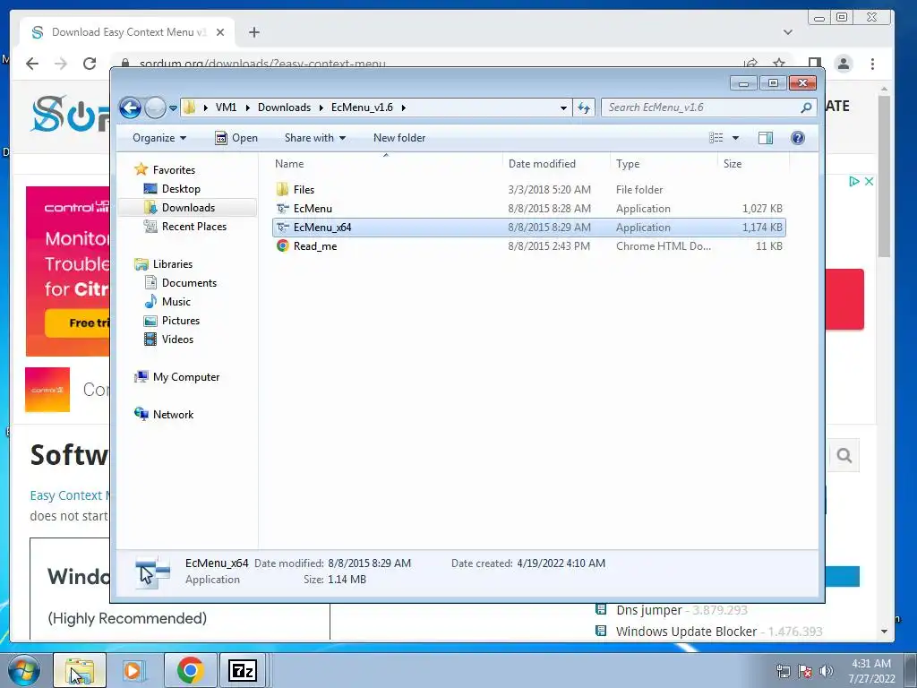This screenshot has width=917, height=688.
Task: Click the change view icon
Action: (x=716, y=138)
